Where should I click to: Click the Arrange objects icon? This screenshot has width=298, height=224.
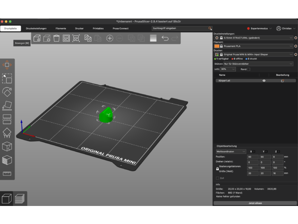[x=66, y=38]
